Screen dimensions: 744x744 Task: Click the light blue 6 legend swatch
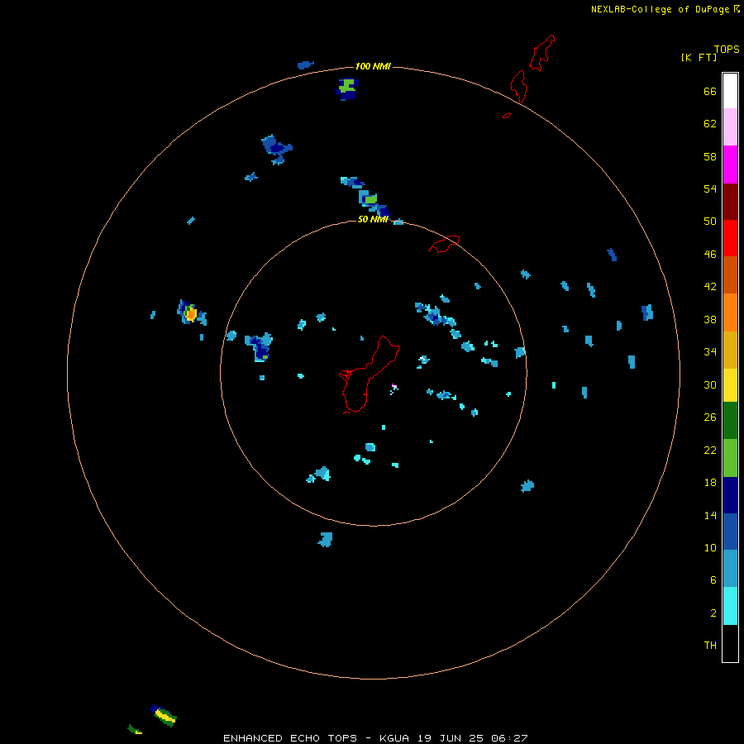(730, 568)
